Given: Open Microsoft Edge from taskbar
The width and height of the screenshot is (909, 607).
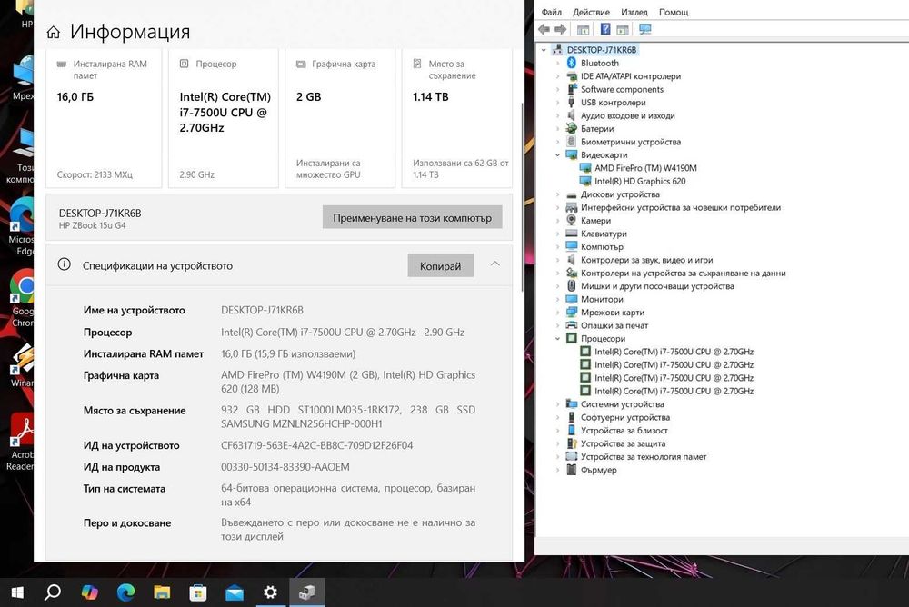Looking at the screenshot, I should point(125,592).
